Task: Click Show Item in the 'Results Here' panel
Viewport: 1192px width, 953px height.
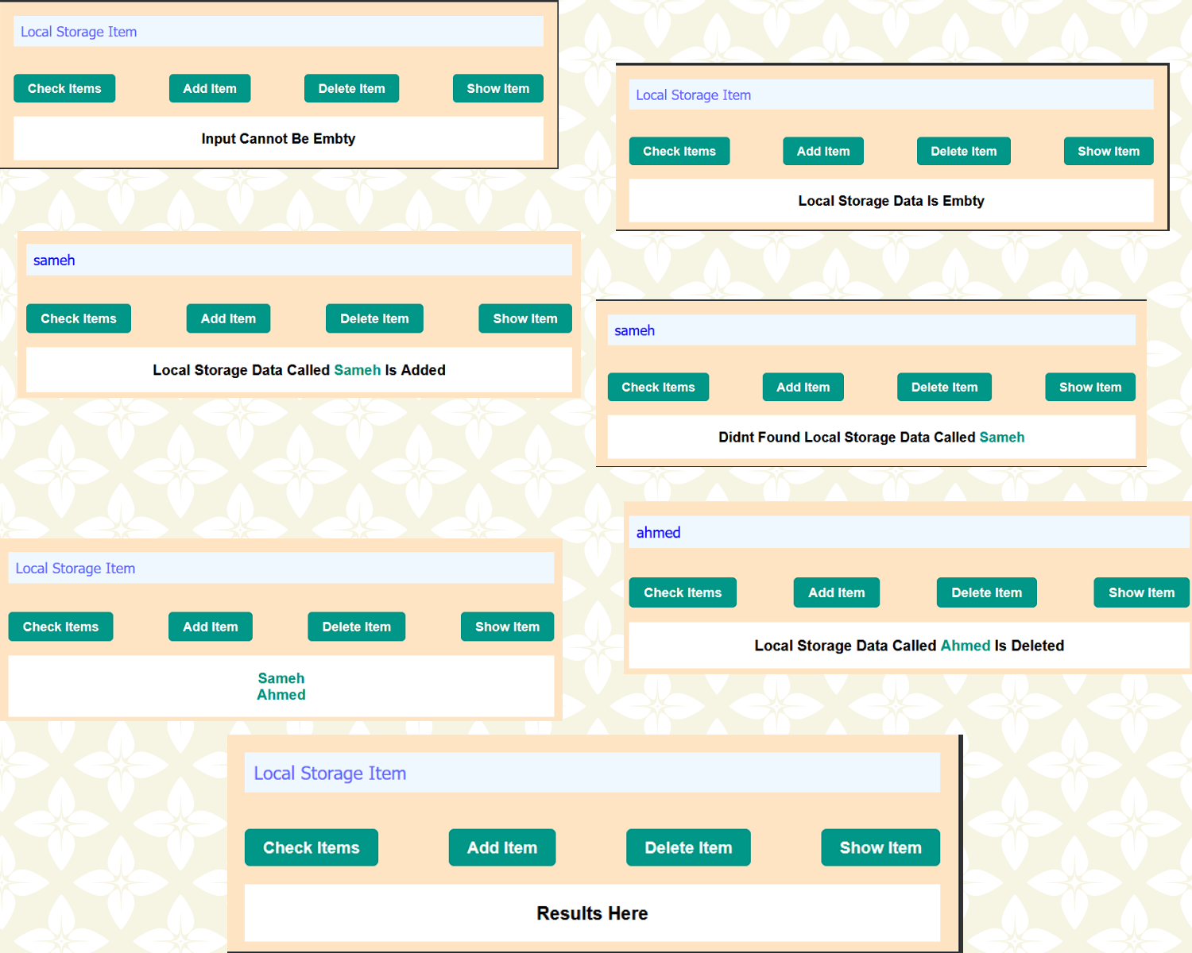Action: tap(880, 847)
